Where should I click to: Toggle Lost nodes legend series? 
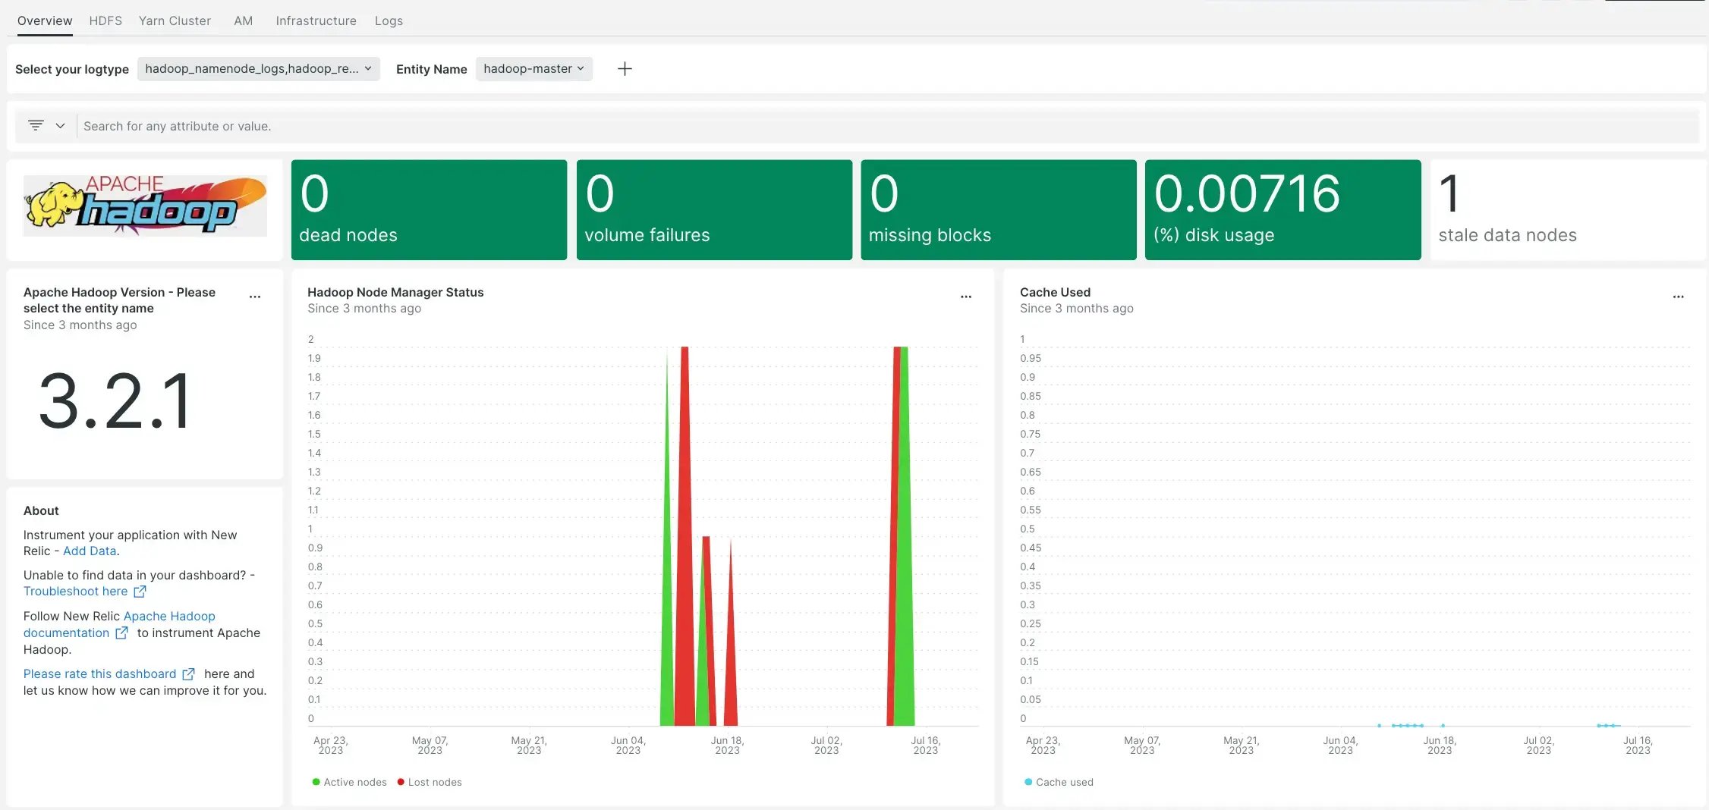430,782
